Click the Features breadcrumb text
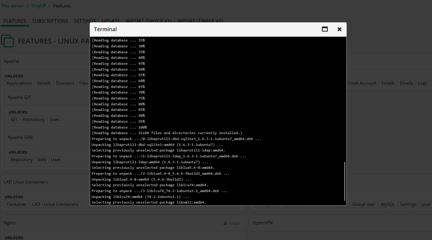 [x=62, y=6]
